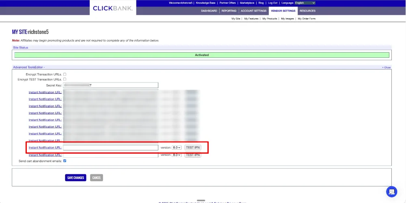Go to the Dashboard tab

click(x=209, y=11)
